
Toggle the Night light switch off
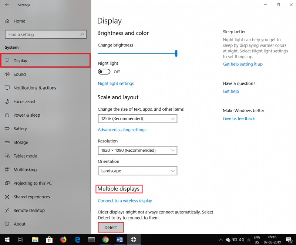[104, 71]
